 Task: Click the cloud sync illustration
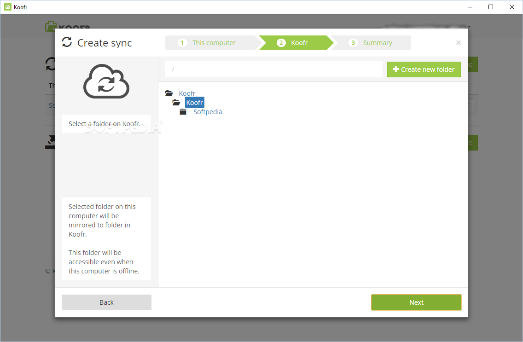coord(106,81)
